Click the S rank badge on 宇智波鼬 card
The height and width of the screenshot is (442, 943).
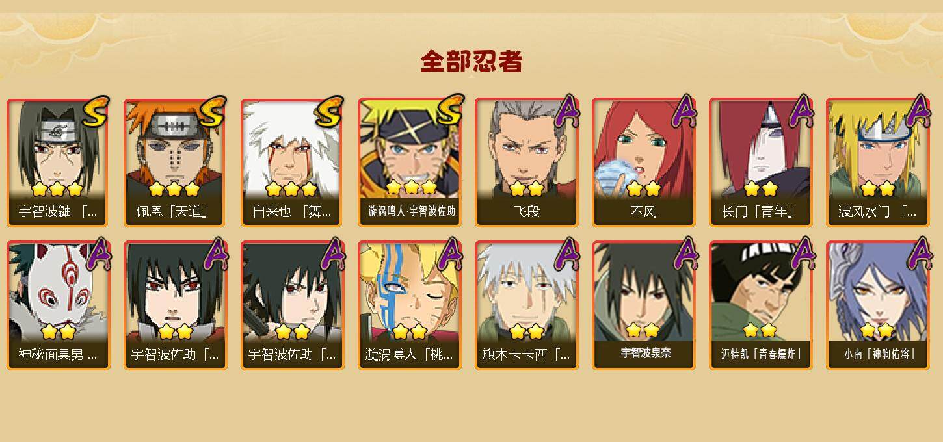click(x=95, y=112)
